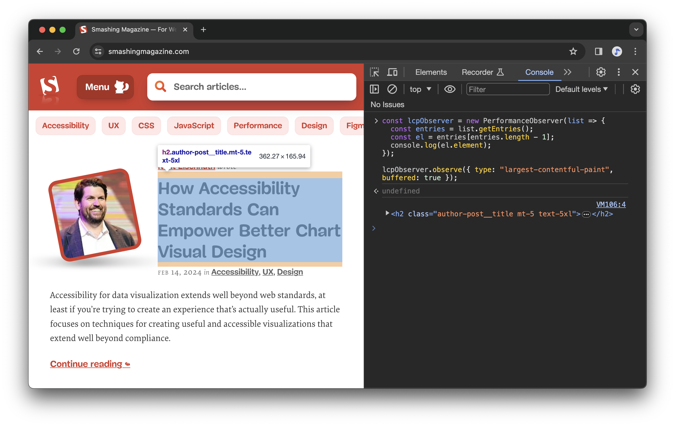Open the Default levels dropdown

tap(581, 89)
